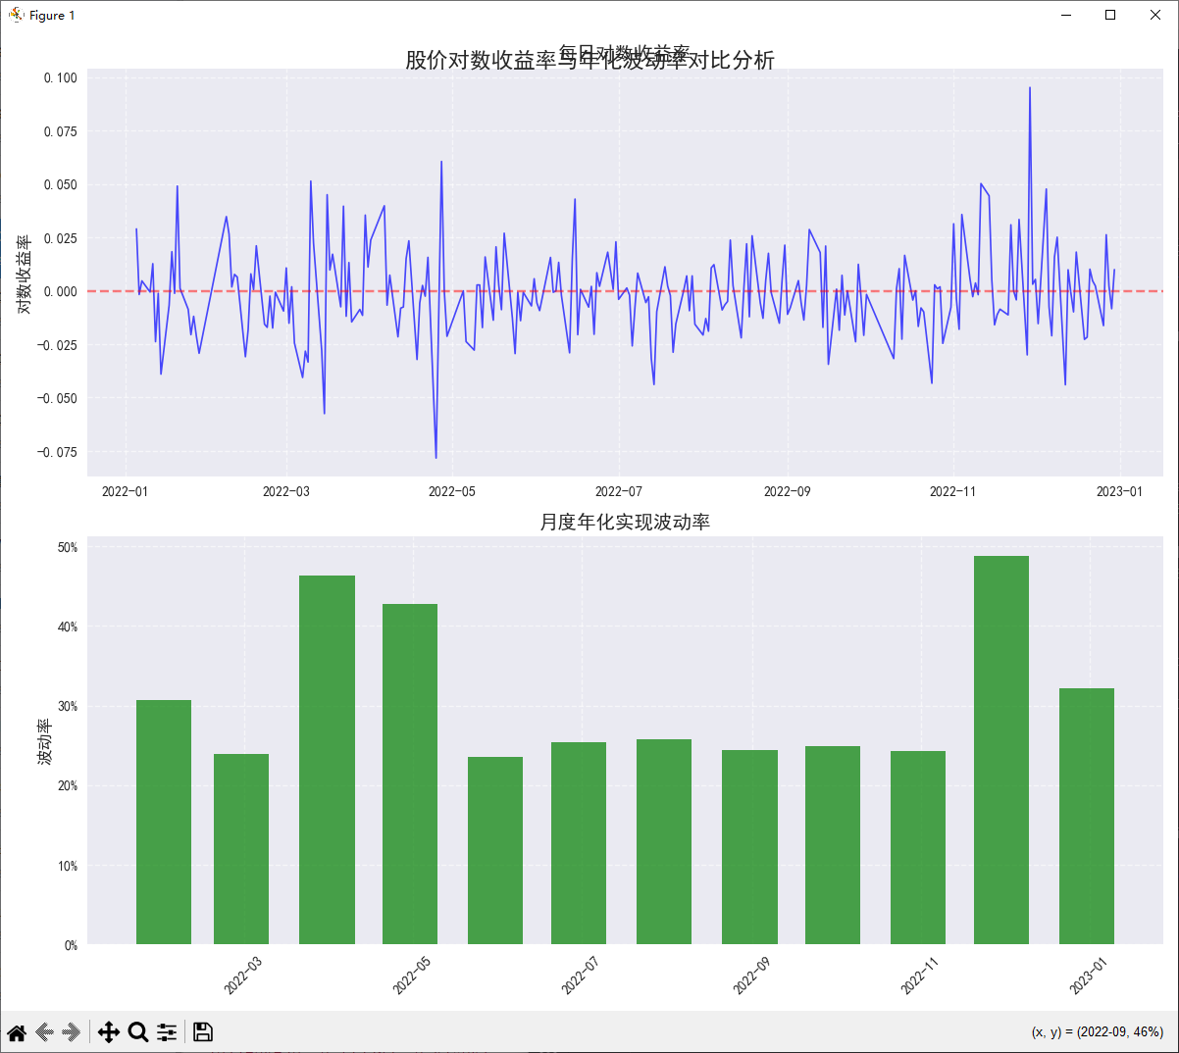Click the cursor coordinate readout in status bar
Viewport: 1179px width, 1053px height.
tap(1097, 1032)
